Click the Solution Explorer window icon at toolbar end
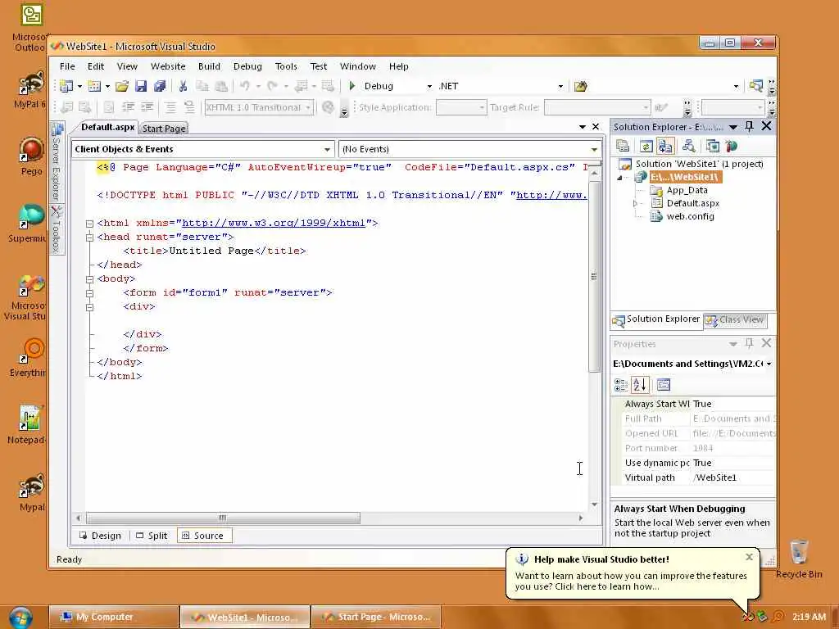 pyautogui.click(x=755, y=86)
